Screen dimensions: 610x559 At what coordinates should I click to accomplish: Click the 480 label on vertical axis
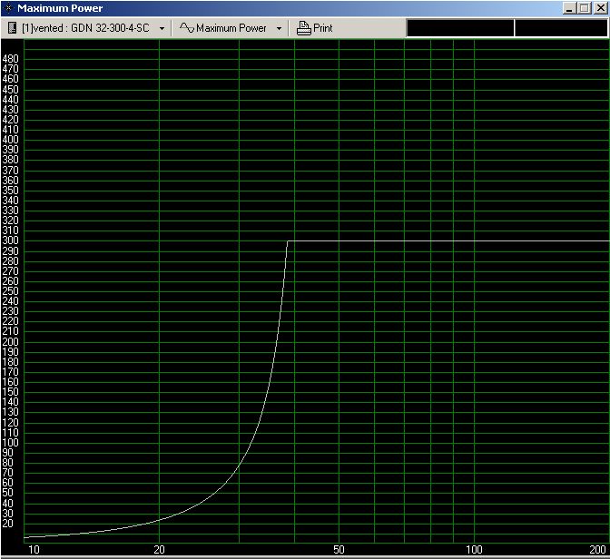coord(11,59)
